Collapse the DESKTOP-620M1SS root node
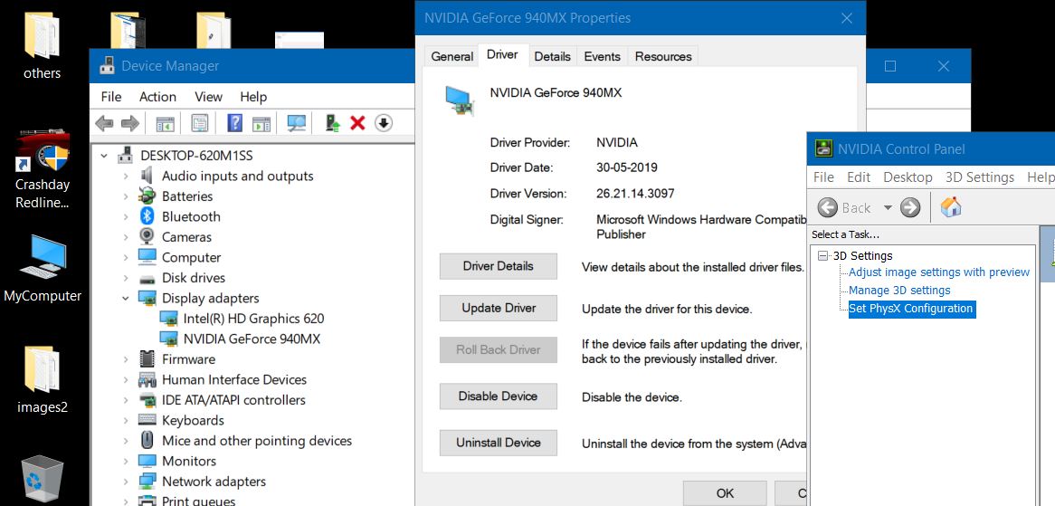Image resolution: width=1055 pixels, height=506 pixels. 104,156
